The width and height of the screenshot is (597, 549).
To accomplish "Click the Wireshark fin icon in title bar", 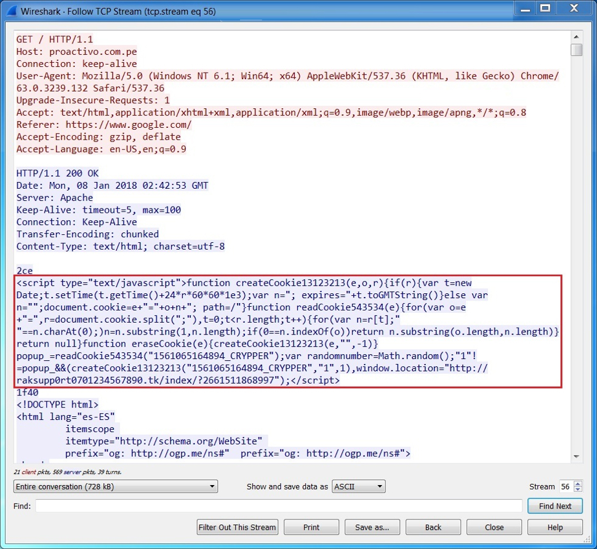I will 12,11.
